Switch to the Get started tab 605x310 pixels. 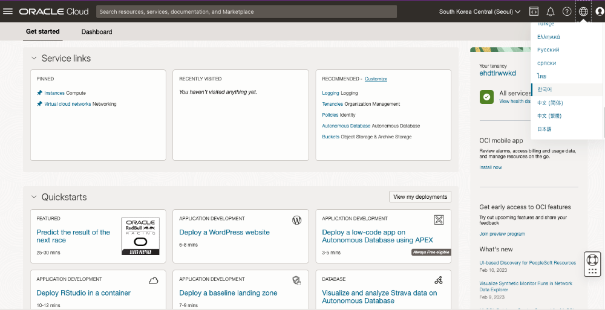point(42,31)
